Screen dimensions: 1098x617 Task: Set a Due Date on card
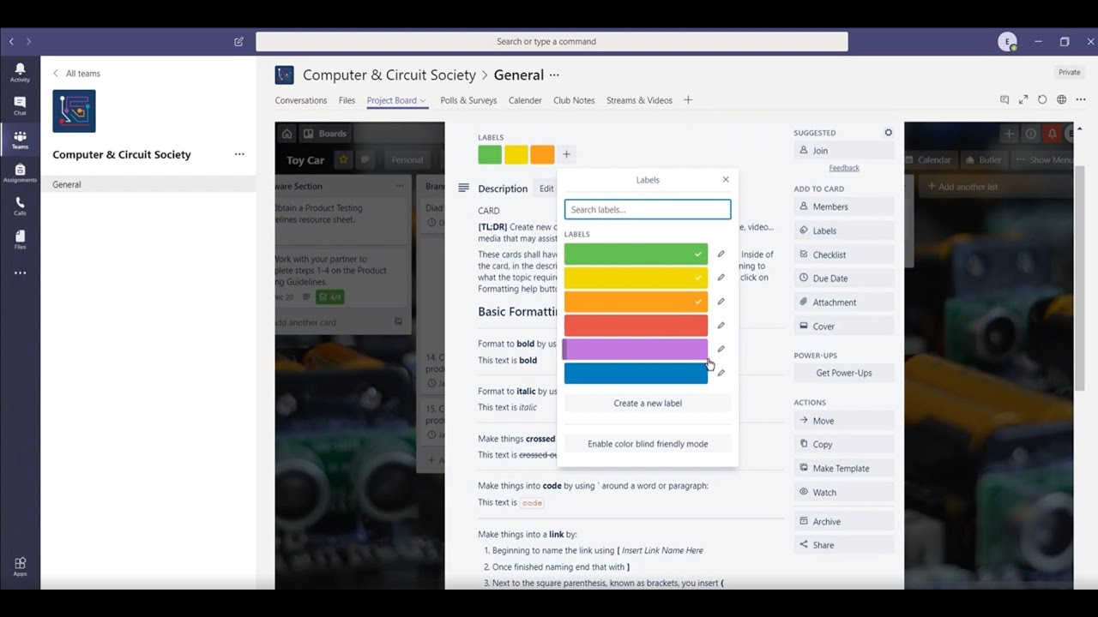click(844, 279)
